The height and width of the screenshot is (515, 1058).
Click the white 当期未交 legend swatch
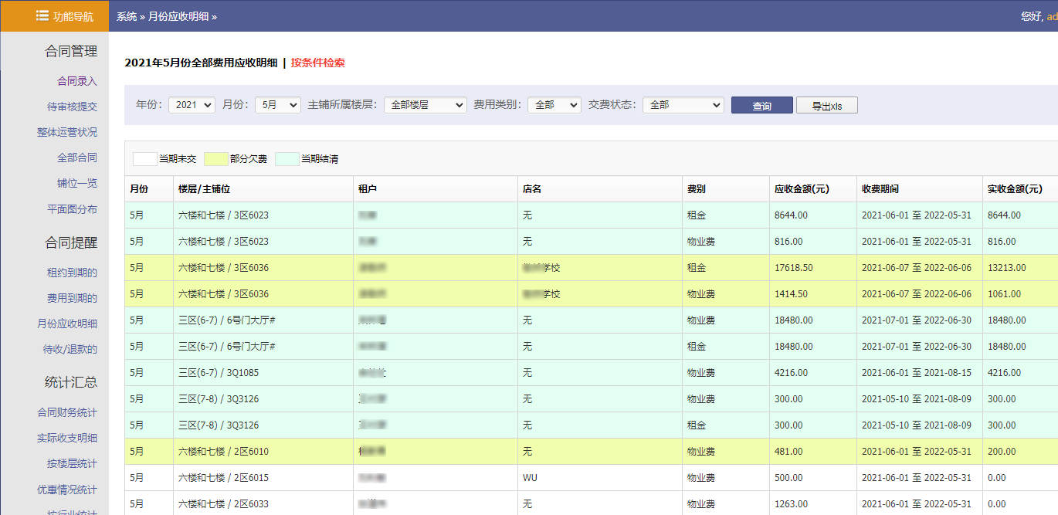click(x=144, y=159)
